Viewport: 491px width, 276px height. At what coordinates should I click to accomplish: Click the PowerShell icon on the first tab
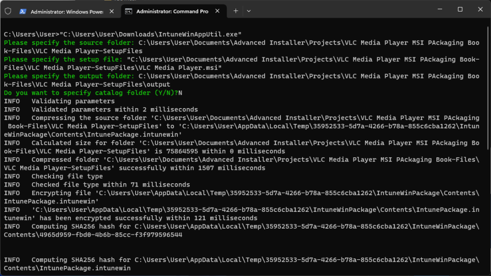coord(23,11)
